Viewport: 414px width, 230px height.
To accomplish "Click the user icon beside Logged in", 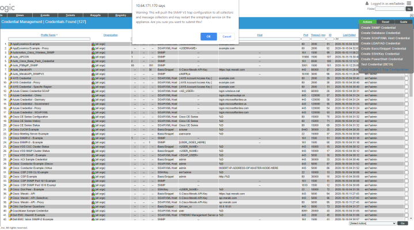I will point(367,3).
